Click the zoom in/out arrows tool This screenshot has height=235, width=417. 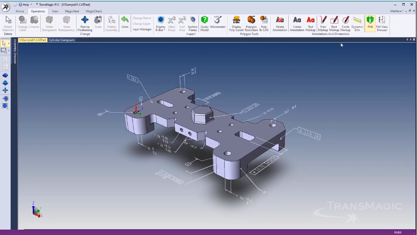(5, 83)
